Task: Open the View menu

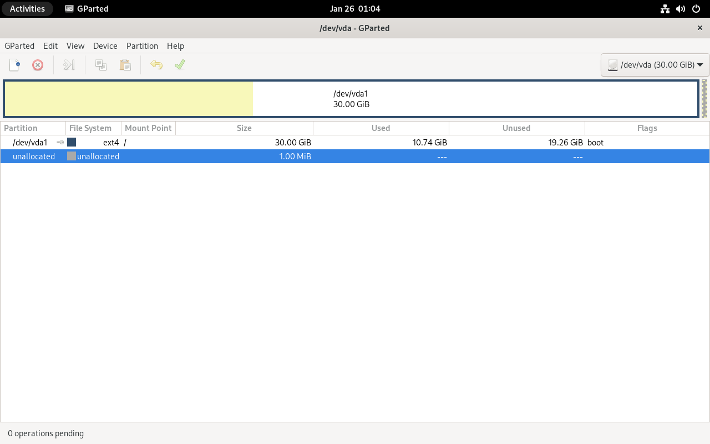Action: (75, 46)
